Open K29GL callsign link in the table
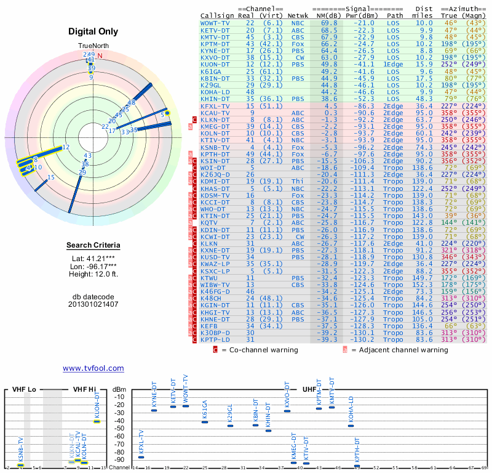Image resolution: width=492 pixels, height=473 pixels. (211, 85)
